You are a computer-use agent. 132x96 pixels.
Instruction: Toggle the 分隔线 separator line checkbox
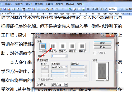[95, 53]
